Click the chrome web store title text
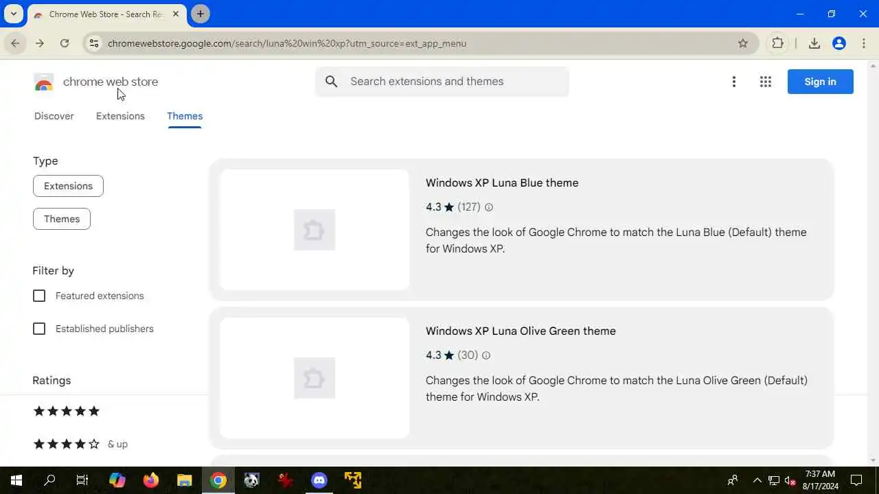 point(111,82)
